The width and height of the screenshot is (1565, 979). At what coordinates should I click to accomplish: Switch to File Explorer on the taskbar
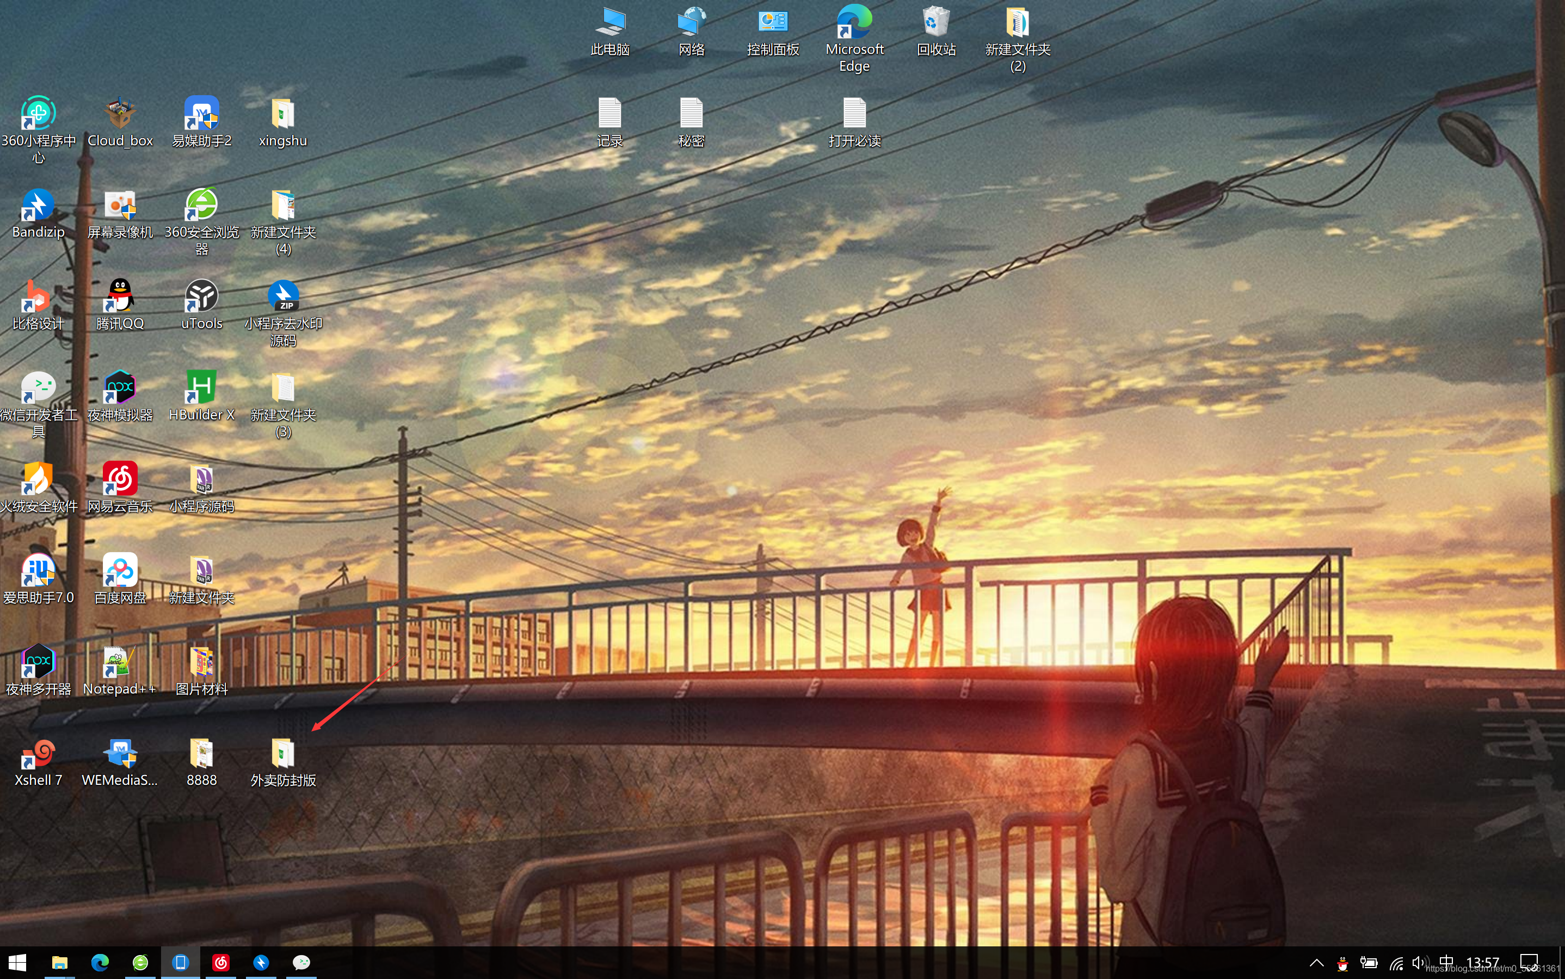pos(60,963)
